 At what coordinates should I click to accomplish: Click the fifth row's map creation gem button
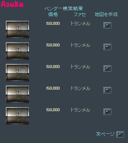pos(107,112)
